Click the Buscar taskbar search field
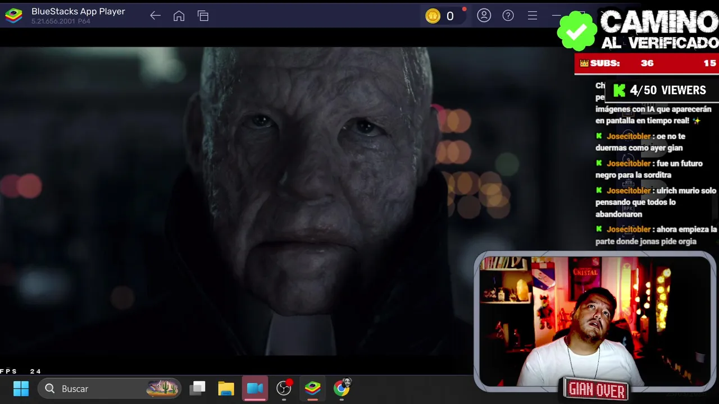 (110, 388)
